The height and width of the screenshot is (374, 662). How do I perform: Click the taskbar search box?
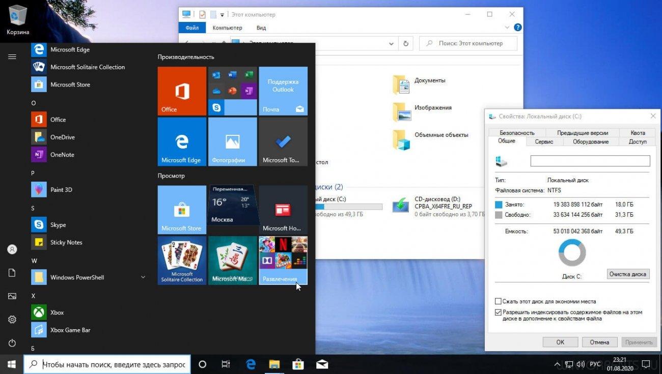(107, 364)
